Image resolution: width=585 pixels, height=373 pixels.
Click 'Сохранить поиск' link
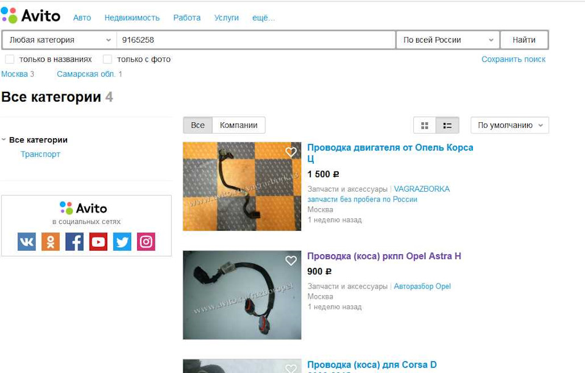click(x=513, y=60)
